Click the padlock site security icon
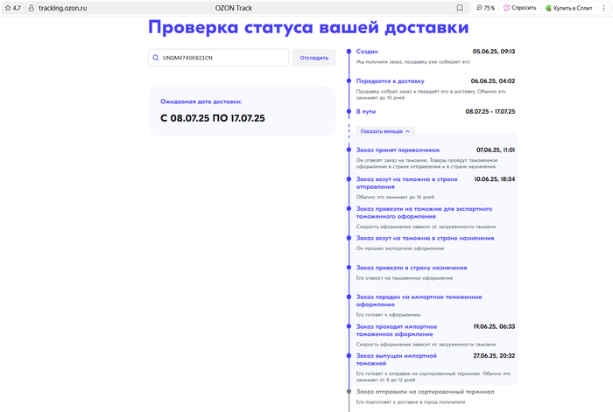Image resolution: width=613 pixels, height=412 pixels. click(31, 8)
